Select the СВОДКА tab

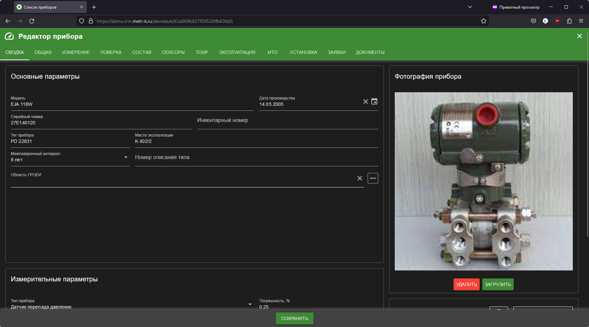[x=15, y=52]
